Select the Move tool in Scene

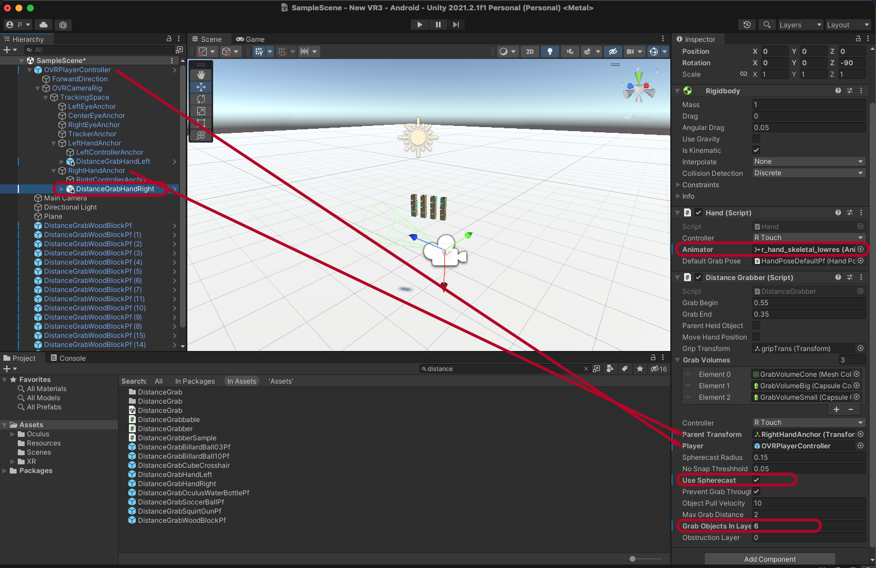[201, 87]
